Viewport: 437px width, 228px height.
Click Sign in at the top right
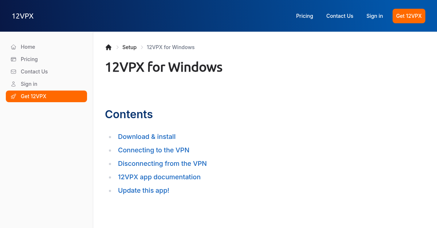[x=374, y=16]
